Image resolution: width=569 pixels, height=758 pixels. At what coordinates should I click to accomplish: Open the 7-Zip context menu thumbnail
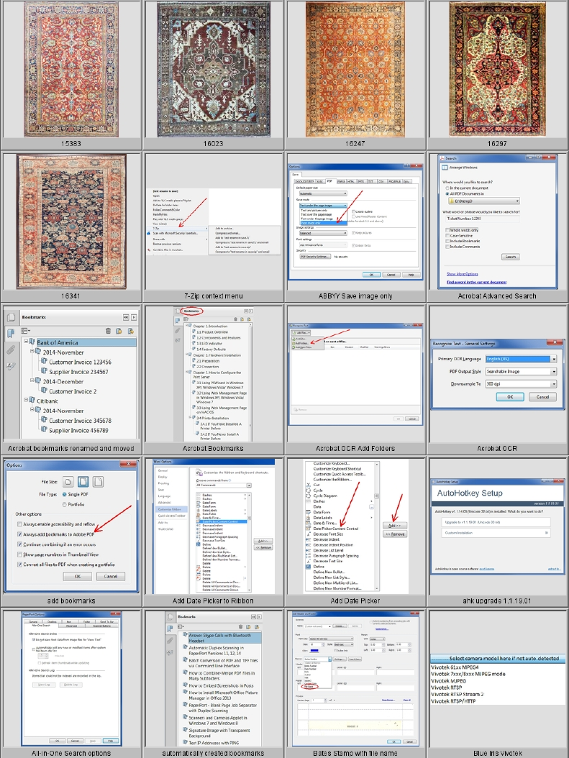click(213, 222)
